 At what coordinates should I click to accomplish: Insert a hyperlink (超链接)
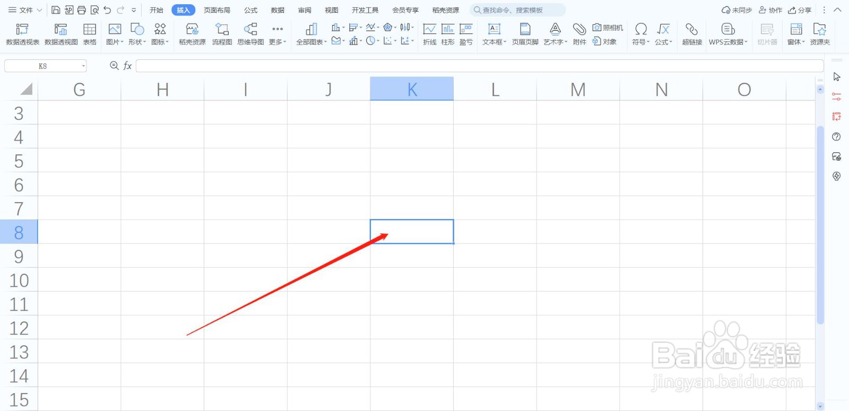click(x=692, y=34)
